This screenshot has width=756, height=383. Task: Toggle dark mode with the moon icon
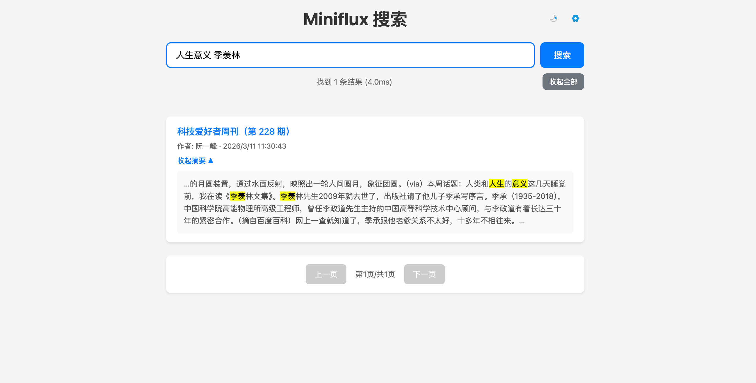(554, 18)
